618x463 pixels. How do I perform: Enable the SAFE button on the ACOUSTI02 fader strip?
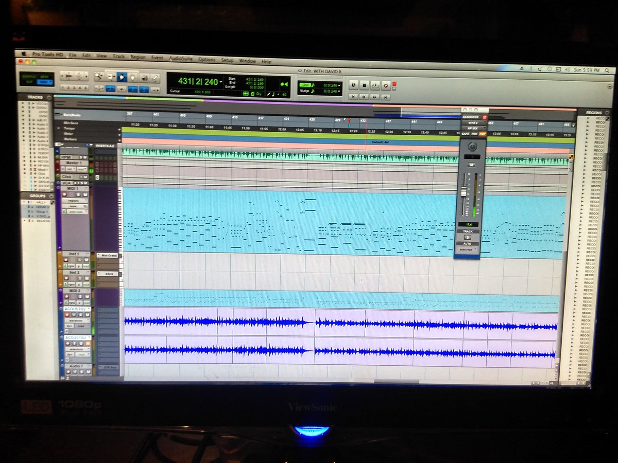(466, 134)
